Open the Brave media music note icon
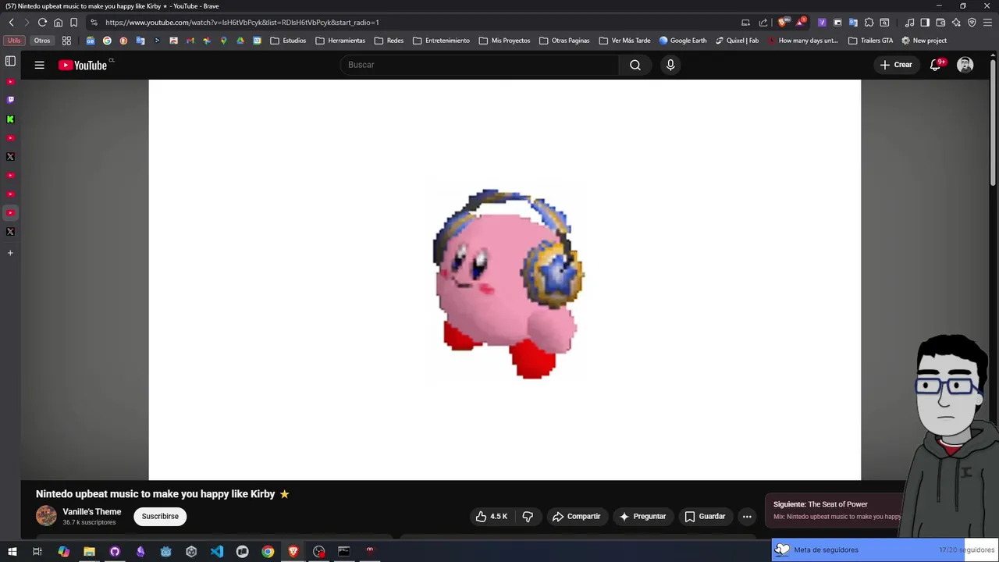 [909, 23]
